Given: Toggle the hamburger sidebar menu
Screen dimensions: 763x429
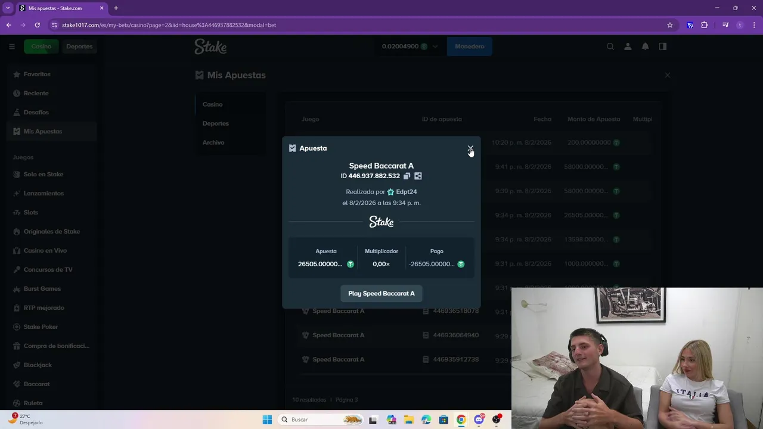Looking at the screenshot, I should click(11, 46).
